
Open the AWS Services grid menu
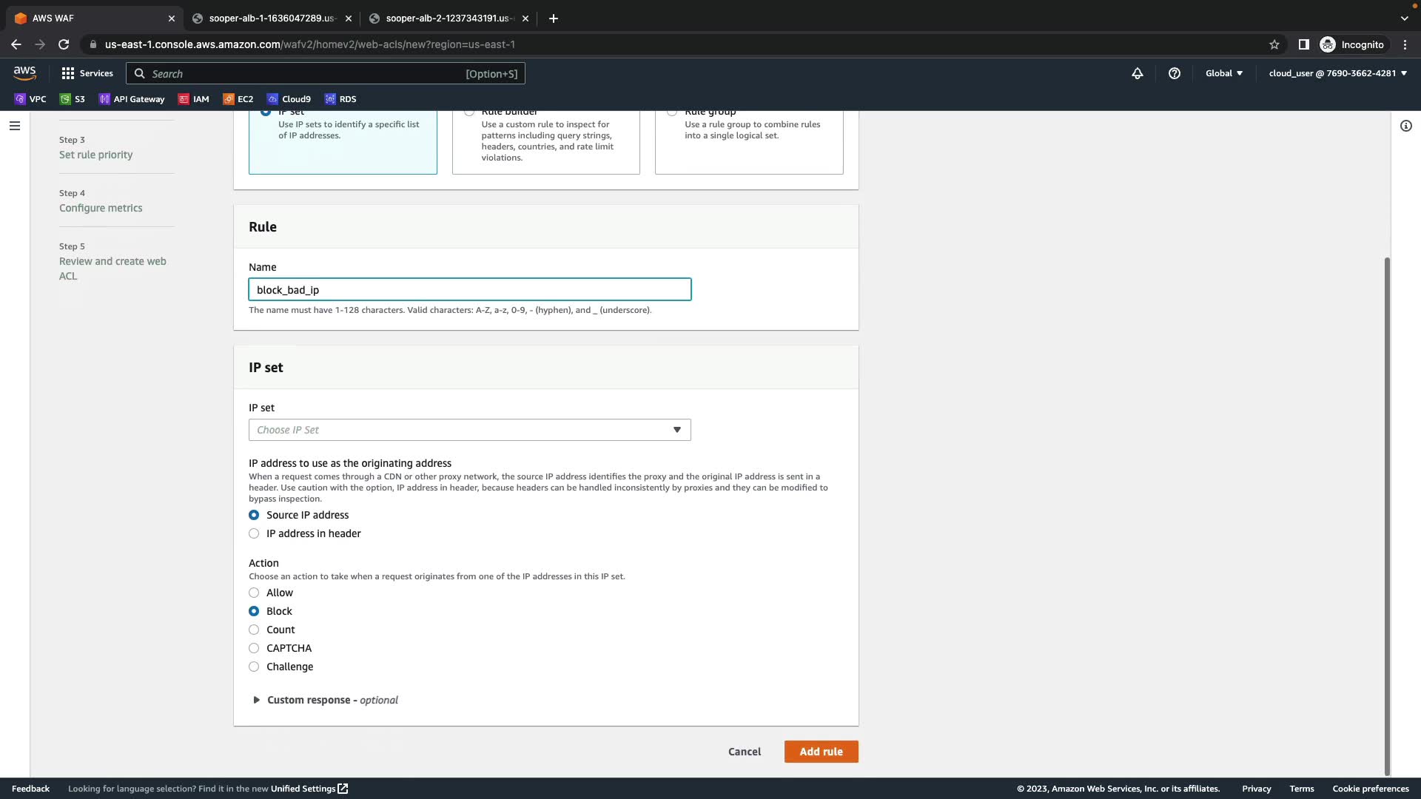coord(87,73)
